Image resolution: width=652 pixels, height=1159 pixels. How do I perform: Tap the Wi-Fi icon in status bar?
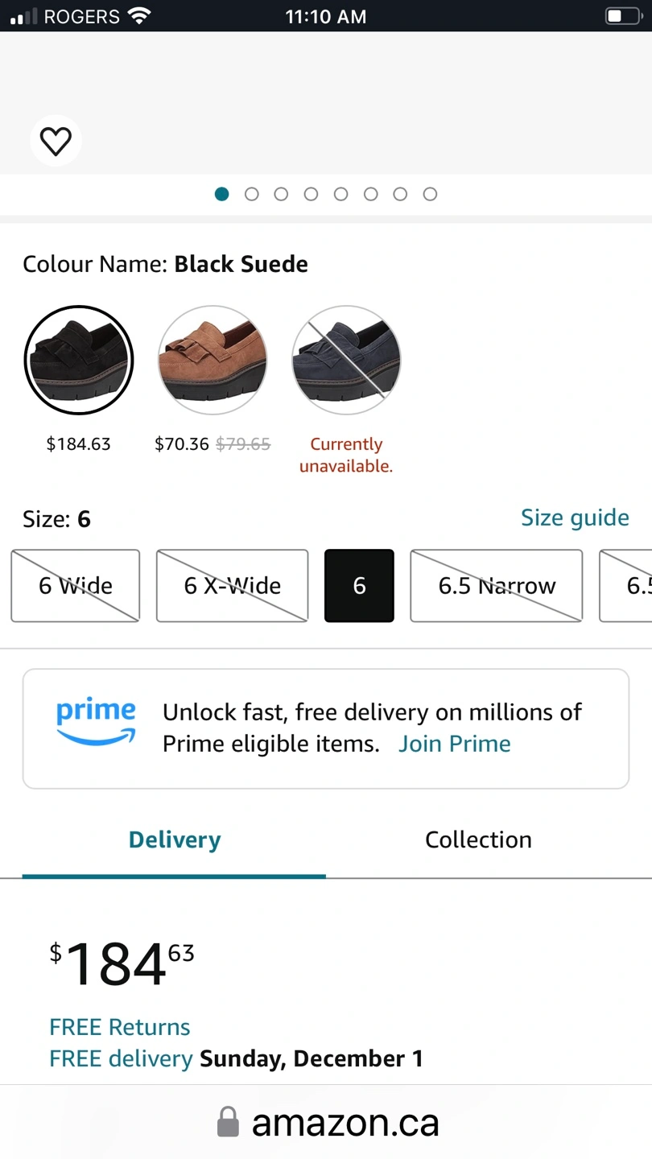[139, 16]
